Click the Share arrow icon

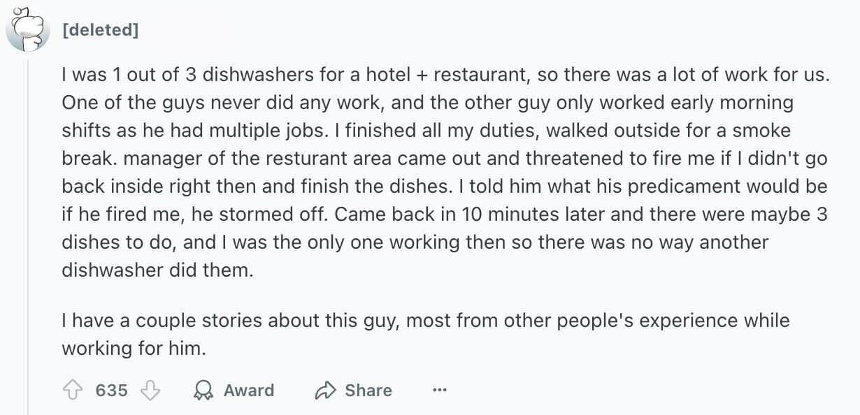325,390
